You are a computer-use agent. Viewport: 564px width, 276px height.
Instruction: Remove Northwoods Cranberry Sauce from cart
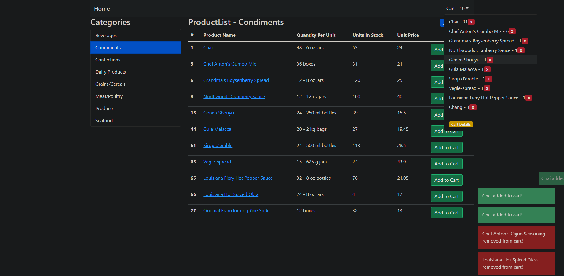[521, 50]
